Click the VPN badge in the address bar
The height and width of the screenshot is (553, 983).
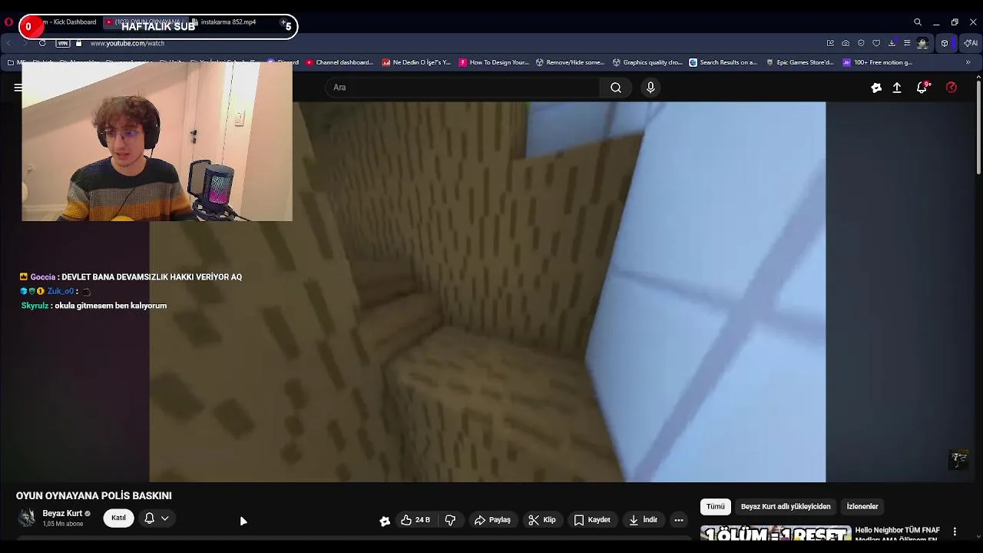pyautogui.click(x=63, y=43)
